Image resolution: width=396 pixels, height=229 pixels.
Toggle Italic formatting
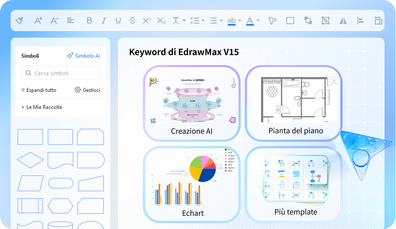[104, 21]
